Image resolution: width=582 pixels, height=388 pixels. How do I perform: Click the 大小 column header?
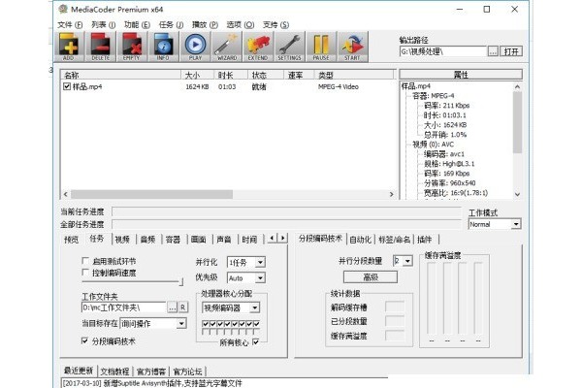198,75
